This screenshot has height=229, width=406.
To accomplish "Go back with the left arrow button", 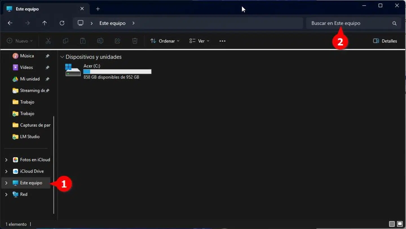I will pos(10,23).
